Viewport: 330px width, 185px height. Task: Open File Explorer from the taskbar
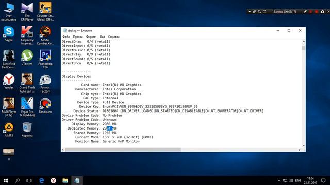point(65,180)
